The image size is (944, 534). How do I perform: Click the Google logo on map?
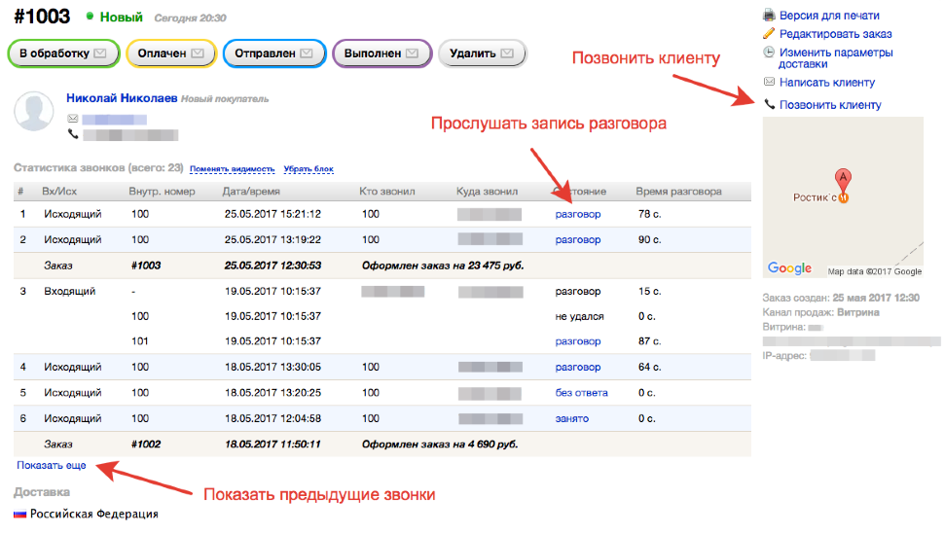point(789,268)
